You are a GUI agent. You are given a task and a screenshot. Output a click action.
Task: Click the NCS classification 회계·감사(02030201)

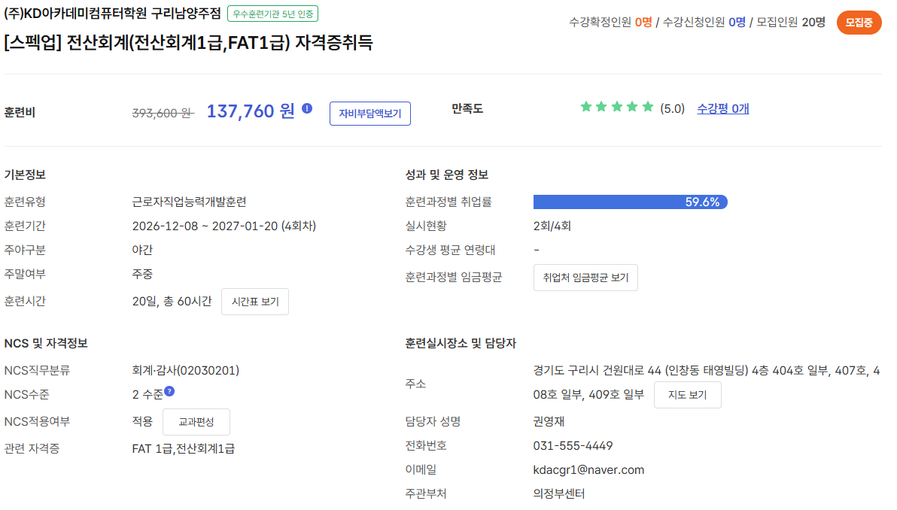186,371
